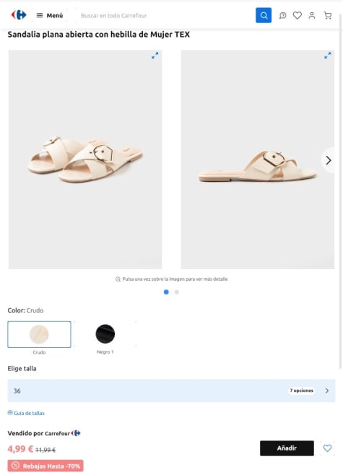Choose the Crudo color swatch
The image size is (343, 475).
(39, 334)
